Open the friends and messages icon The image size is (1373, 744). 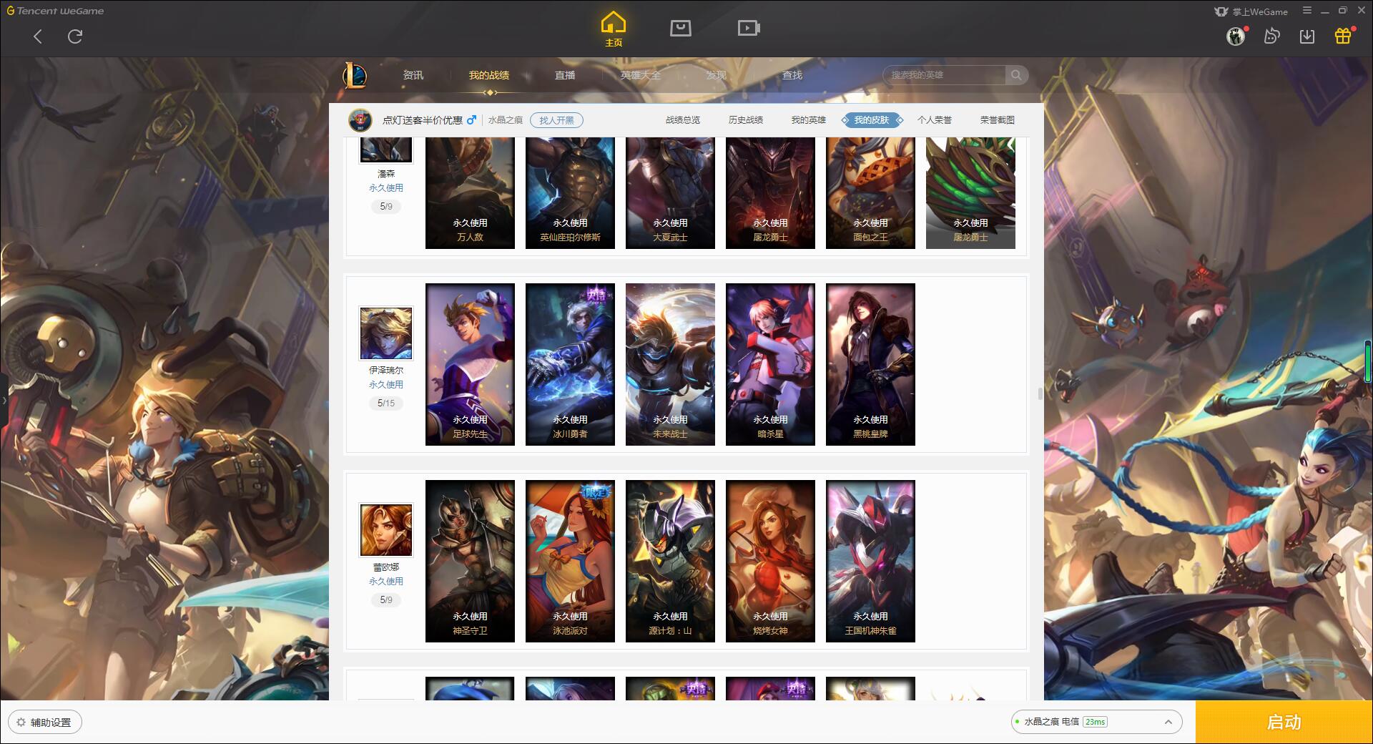click(x=1271, y=36)
